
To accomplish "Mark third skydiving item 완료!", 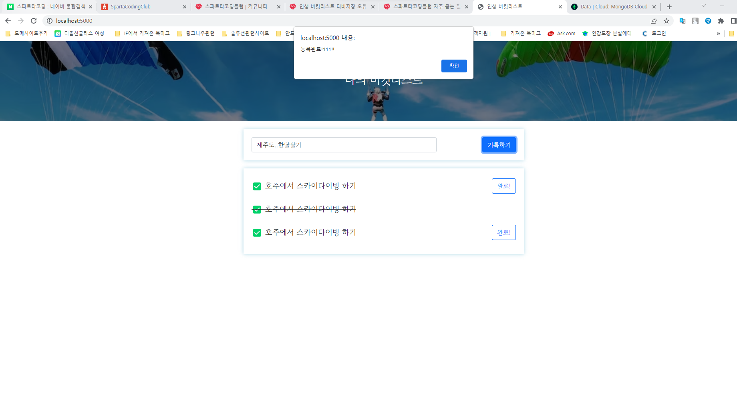I will click(x=503, y=232).
